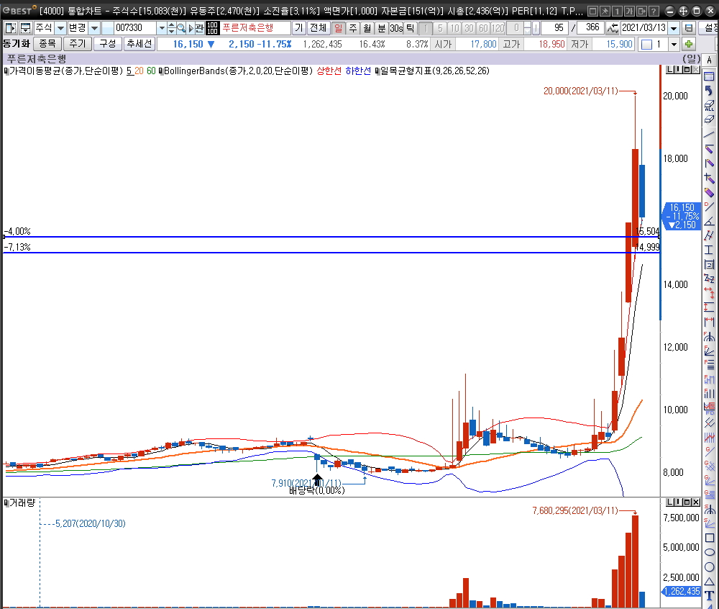Click the green plus add-chart icon
Image resolution: width=719 pixels, height=609 pixels.
[x=688, y=44]
